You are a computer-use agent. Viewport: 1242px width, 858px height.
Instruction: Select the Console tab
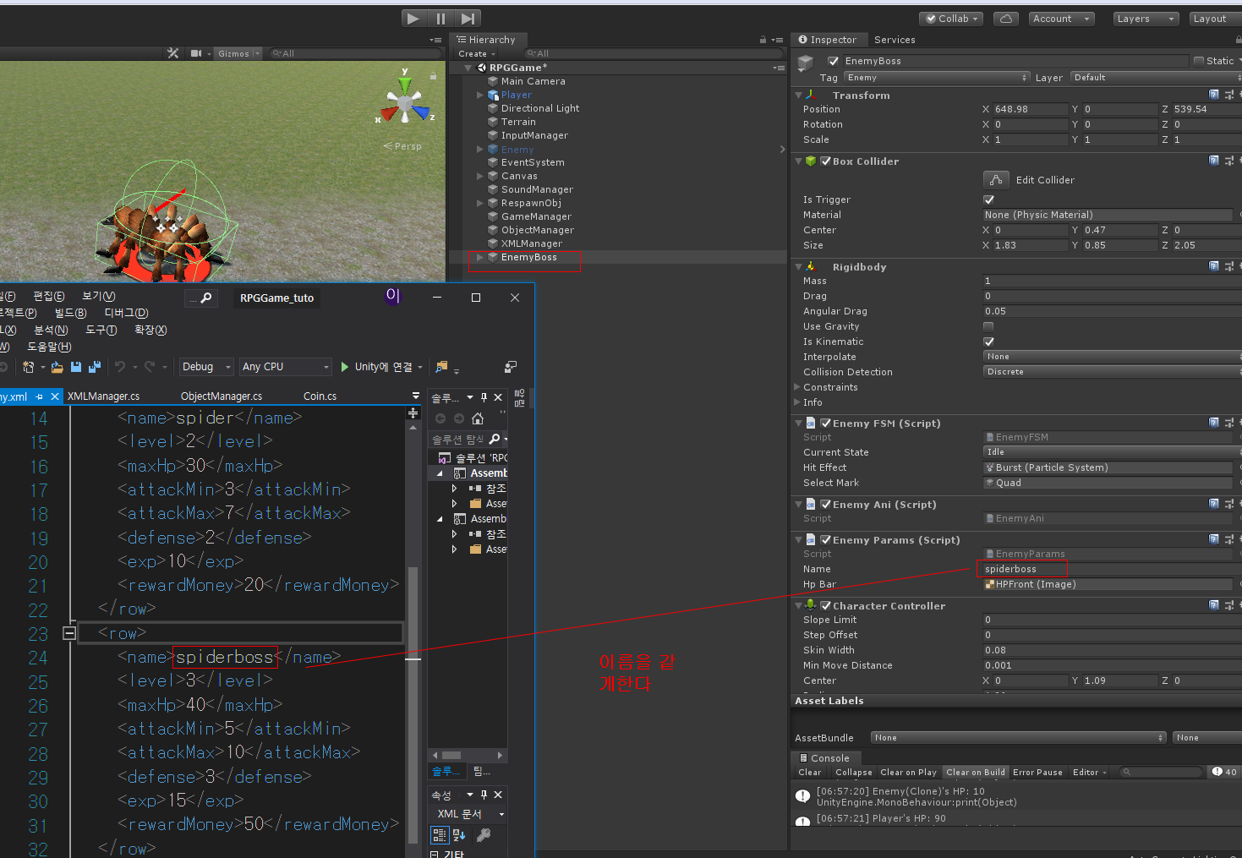tap(824, 758)
